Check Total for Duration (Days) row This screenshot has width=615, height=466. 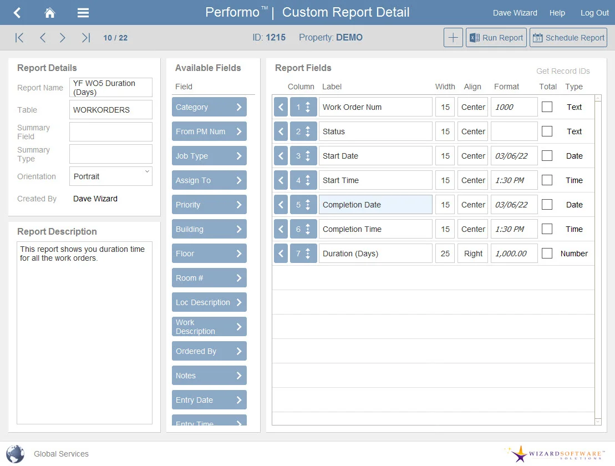pyautogui.click(x=547, y=254)
